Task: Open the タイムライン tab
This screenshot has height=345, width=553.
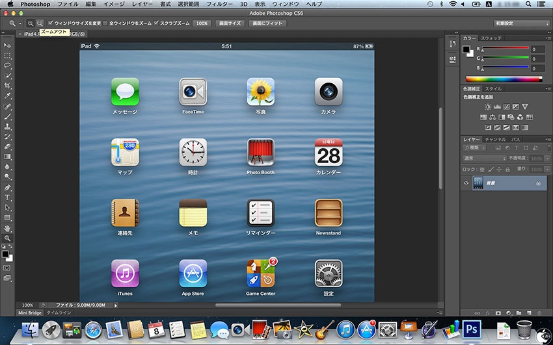Action: point(59,313)
